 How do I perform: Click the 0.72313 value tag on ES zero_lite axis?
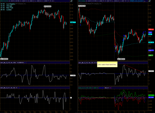[151, 71]
